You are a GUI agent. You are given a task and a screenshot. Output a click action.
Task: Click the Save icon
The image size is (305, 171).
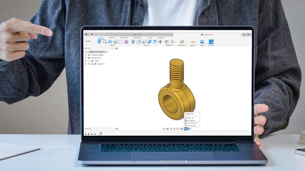point(92,34)
